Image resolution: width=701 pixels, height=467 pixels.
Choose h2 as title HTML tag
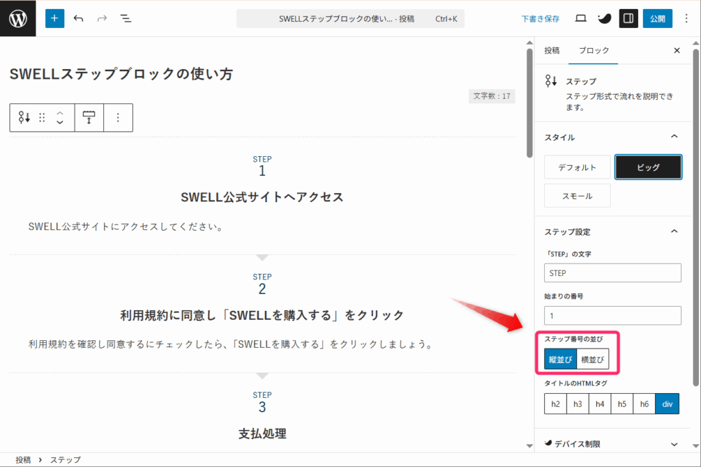coord(555,404)
